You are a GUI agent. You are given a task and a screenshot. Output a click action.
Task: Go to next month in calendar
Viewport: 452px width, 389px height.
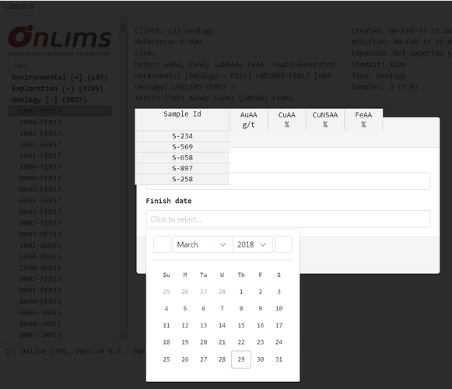(284, 244)
